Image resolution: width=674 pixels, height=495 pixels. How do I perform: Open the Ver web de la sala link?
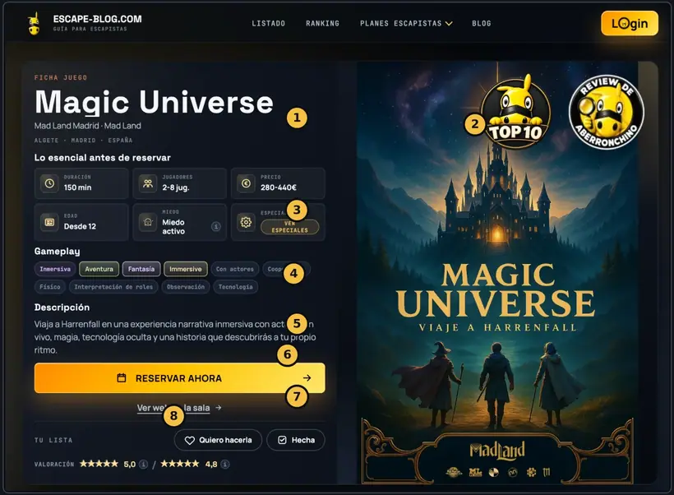tap(179, 408)
